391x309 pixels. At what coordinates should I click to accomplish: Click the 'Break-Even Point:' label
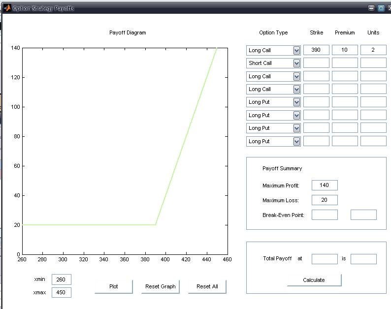tap(283, 215)
